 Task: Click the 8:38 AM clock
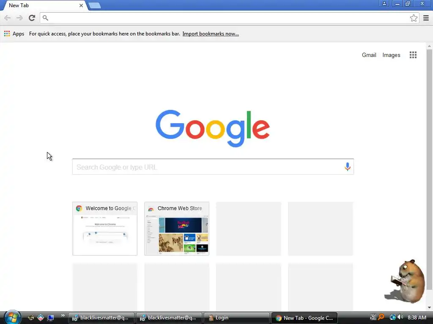[417, 317]
